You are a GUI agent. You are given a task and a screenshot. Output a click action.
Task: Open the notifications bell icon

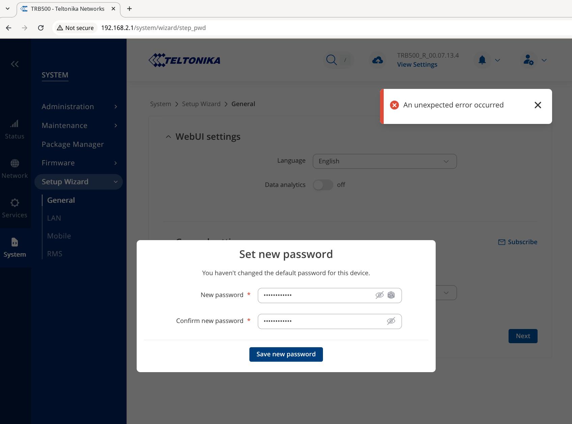coord(482,60)
